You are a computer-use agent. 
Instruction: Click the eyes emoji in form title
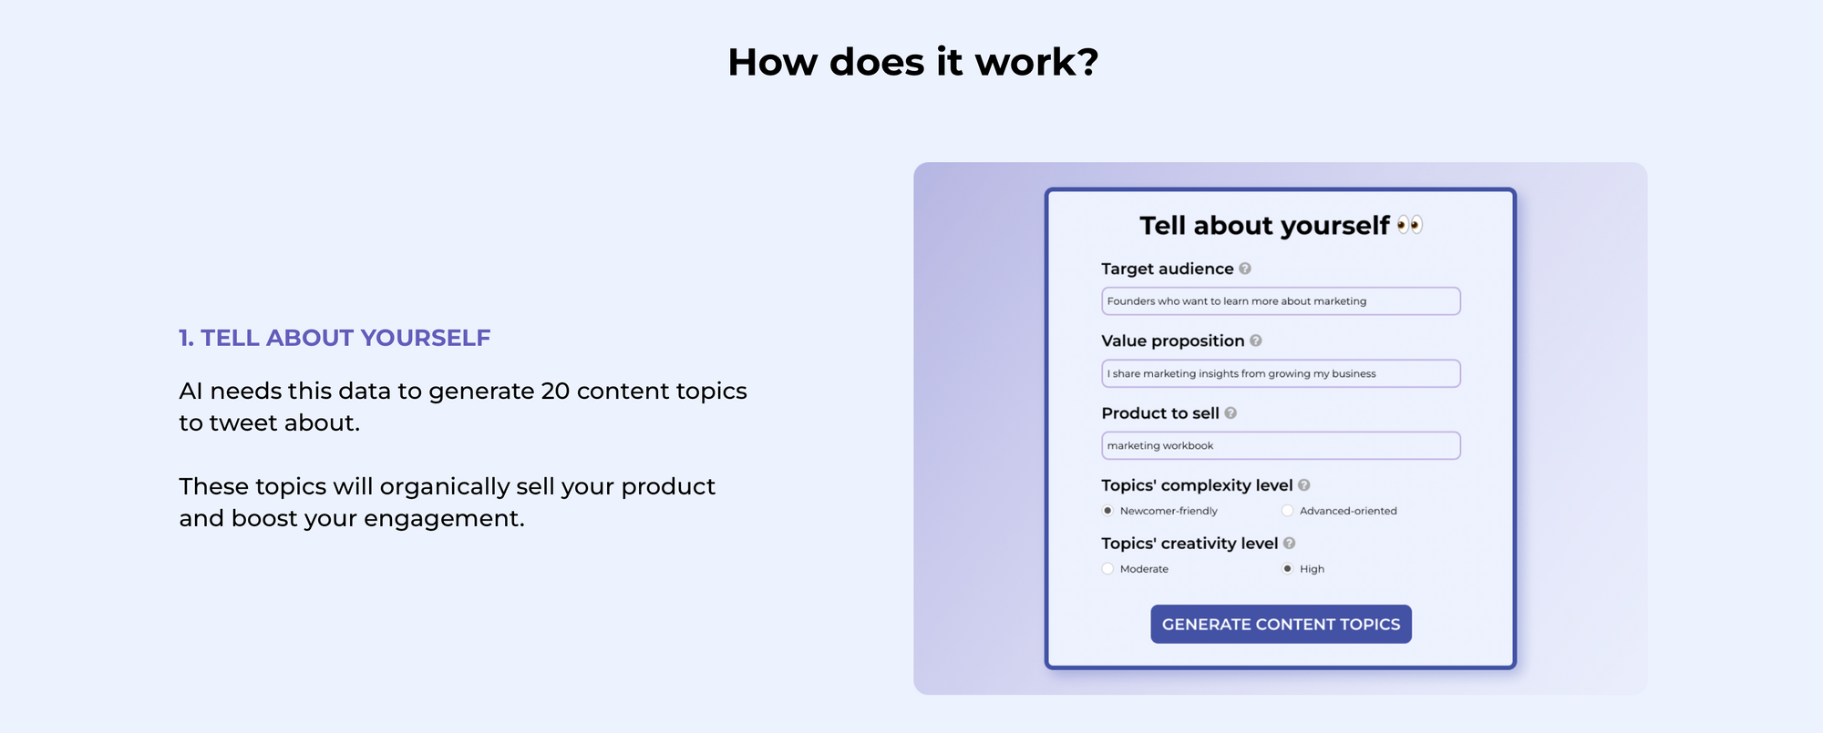(x=1409, y=225)
